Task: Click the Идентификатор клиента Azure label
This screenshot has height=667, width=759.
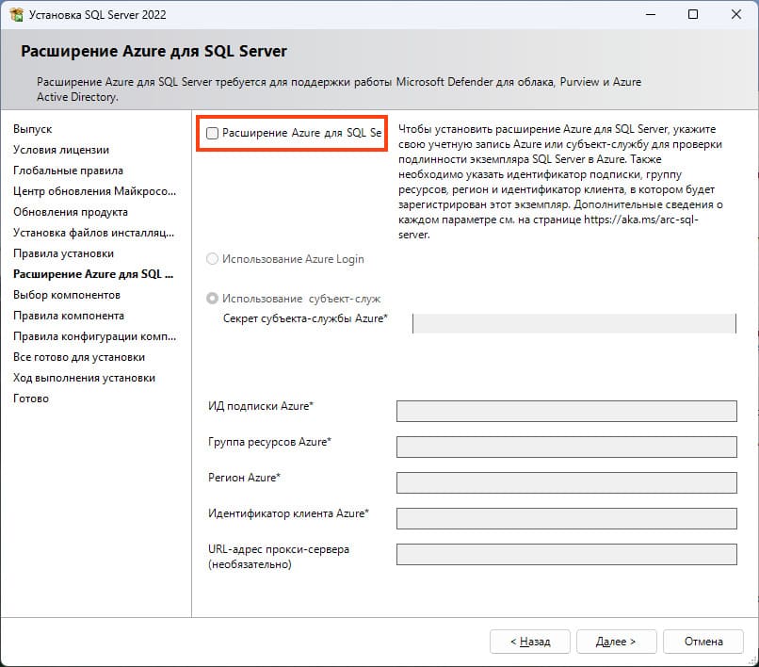Action: tap(288, 513)
